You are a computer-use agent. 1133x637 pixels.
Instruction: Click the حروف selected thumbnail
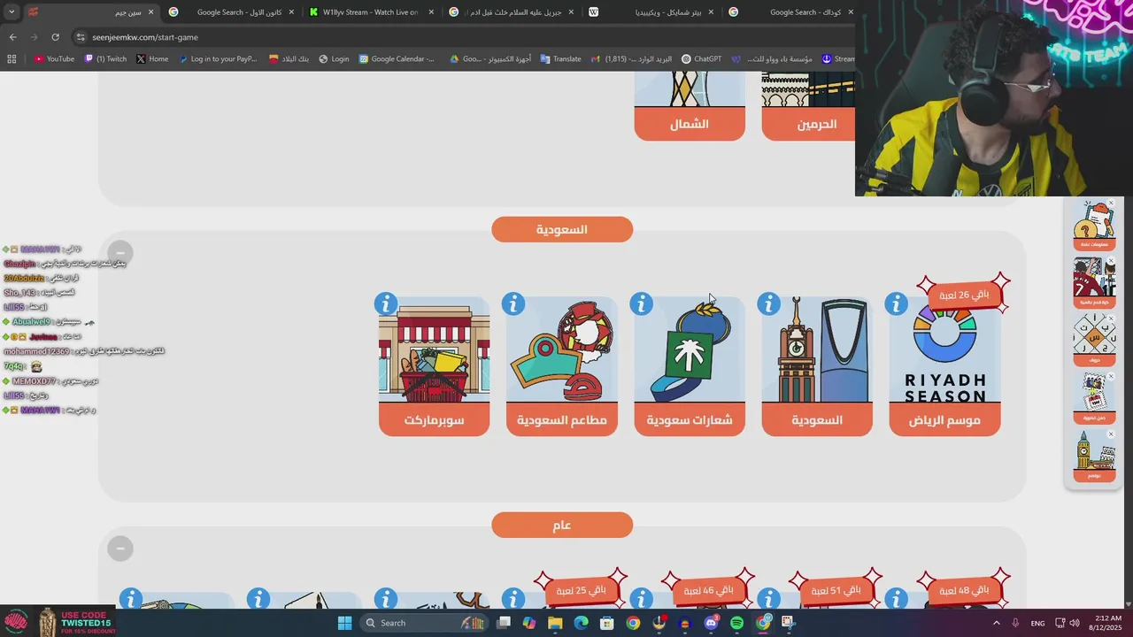click(1094, 341)
